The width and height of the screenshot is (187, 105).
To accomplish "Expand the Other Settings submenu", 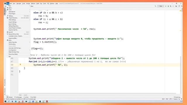I will tap(18, 20).
